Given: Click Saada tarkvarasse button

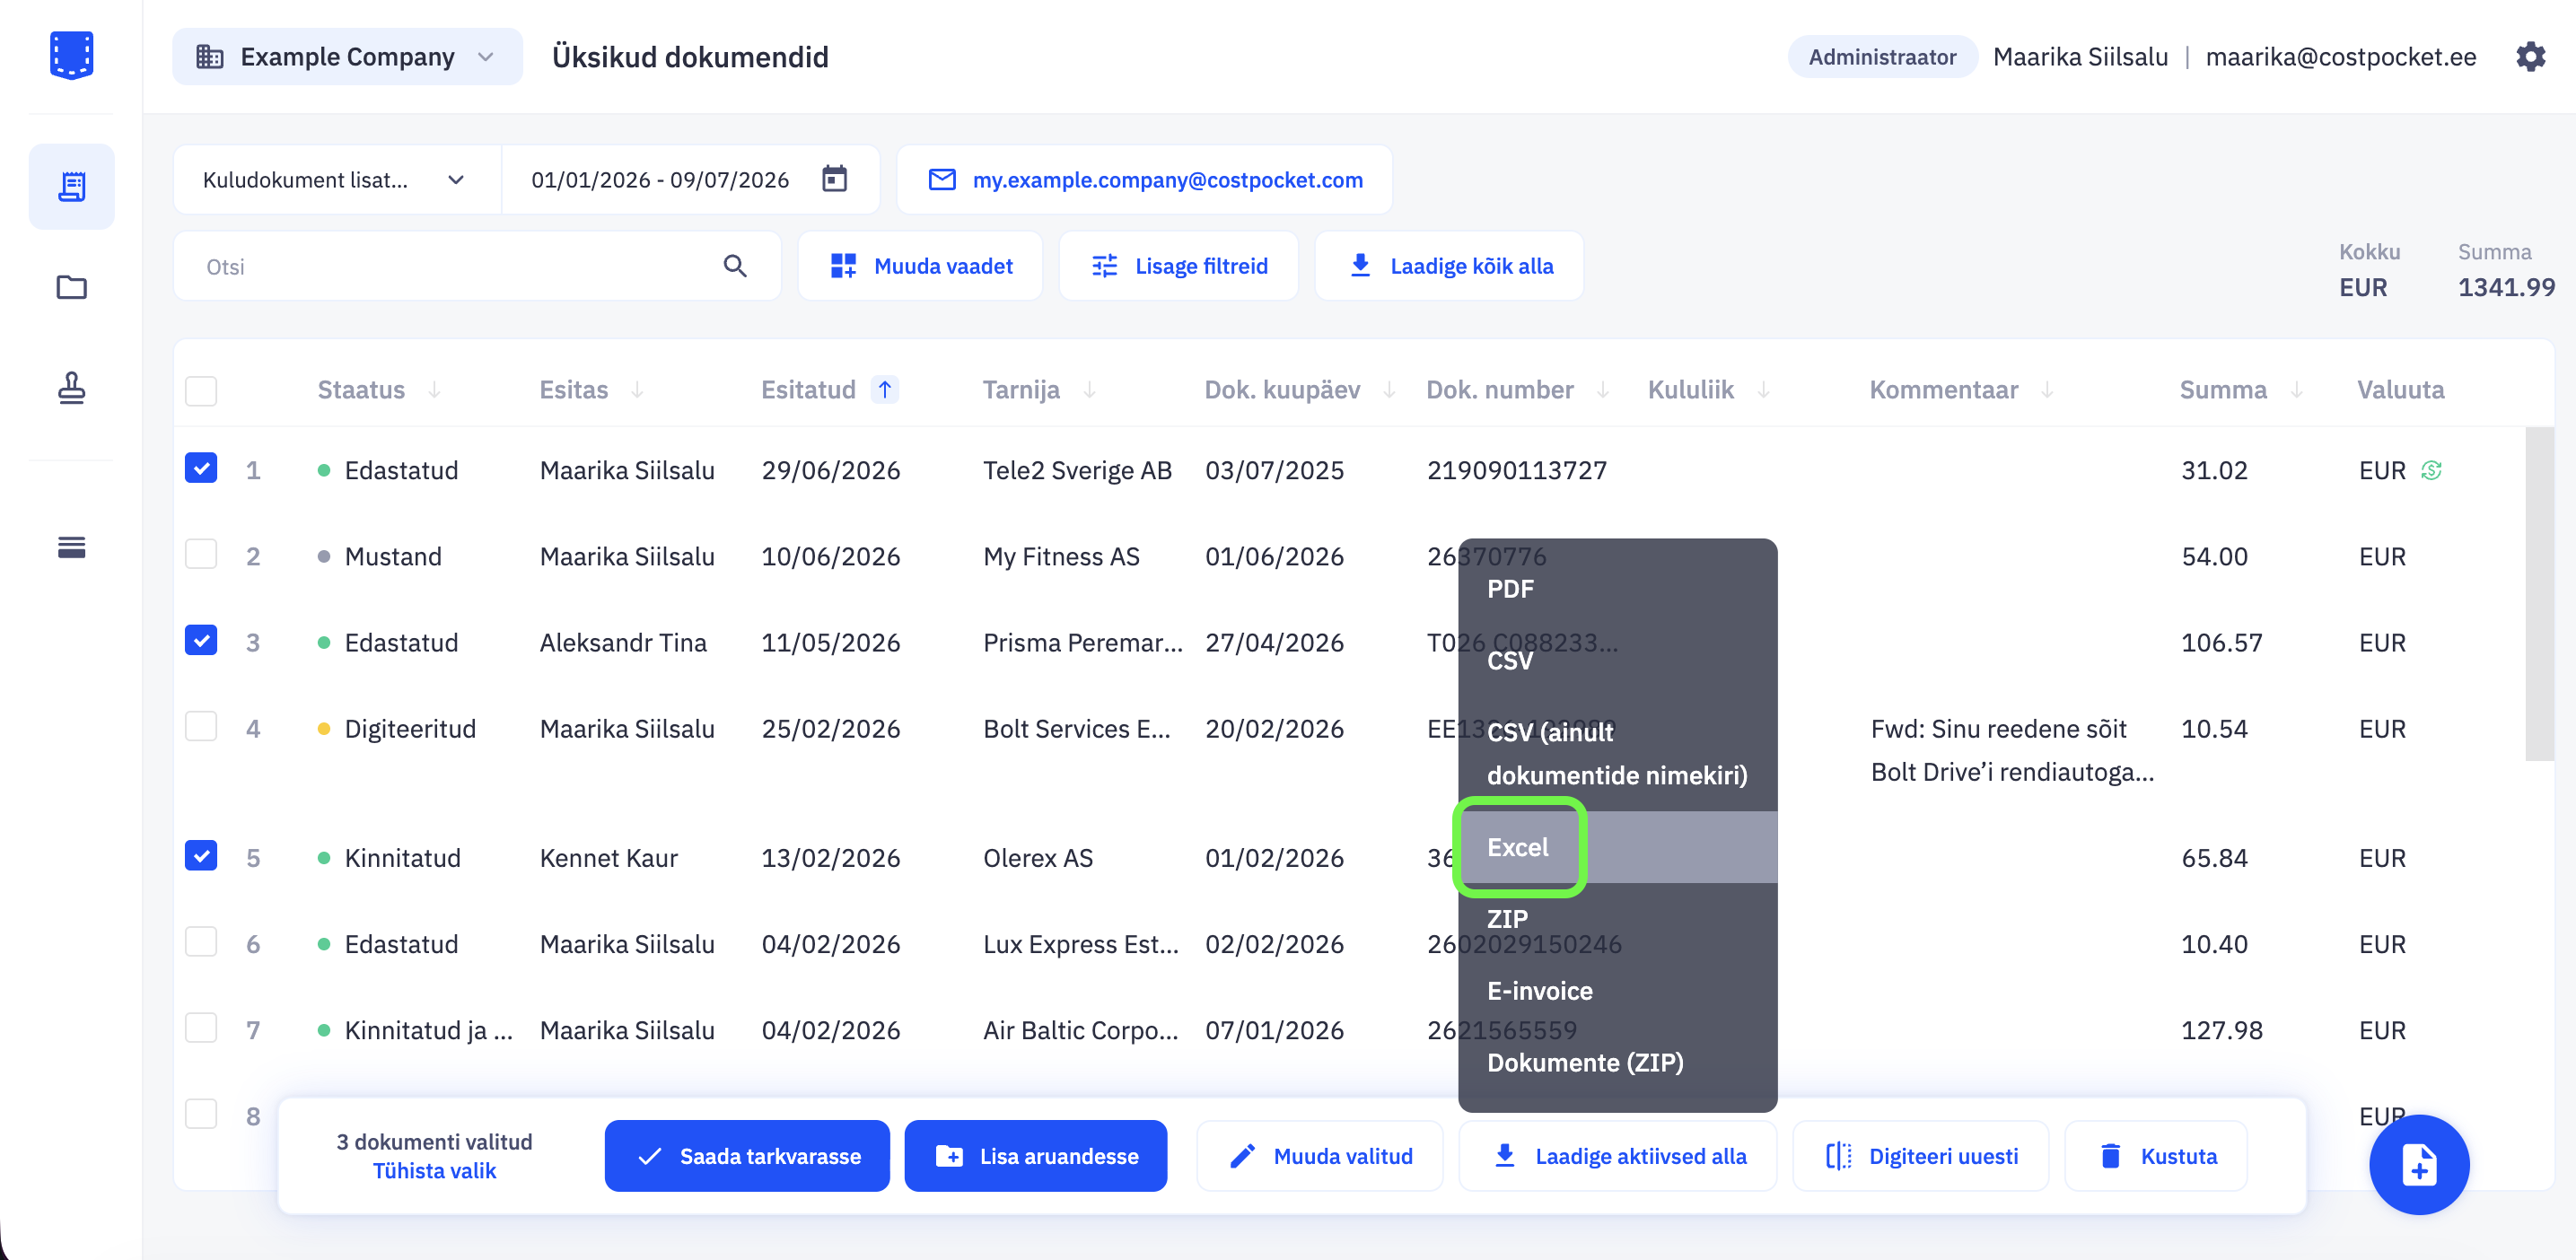Looking at the screenshot, I should pyautogui.click(x=747, y=1156).
